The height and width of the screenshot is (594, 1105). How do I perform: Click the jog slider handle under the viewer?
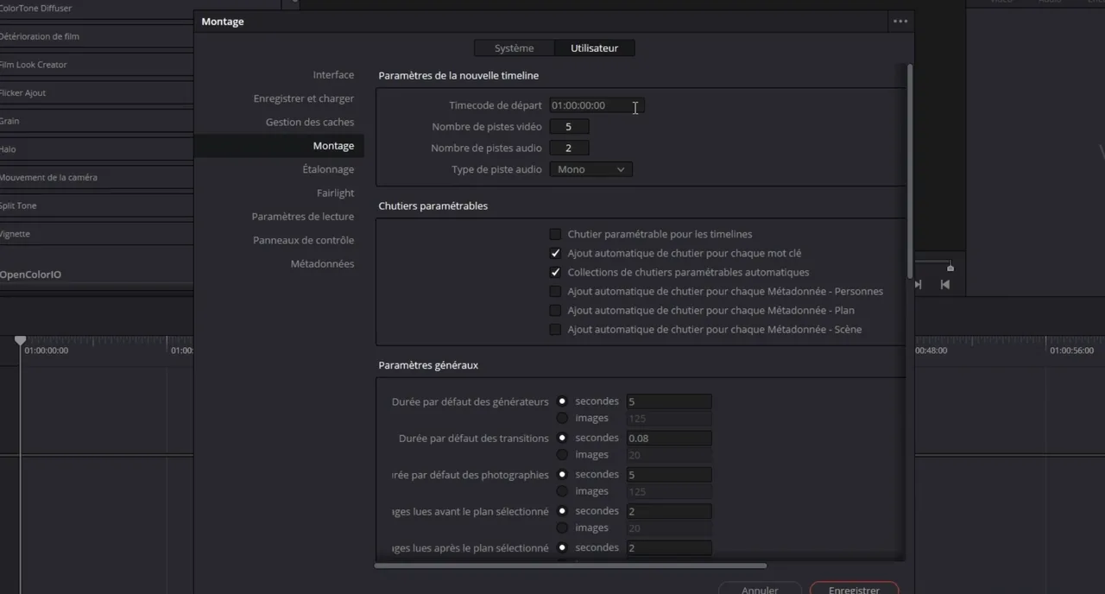(950, 268)
